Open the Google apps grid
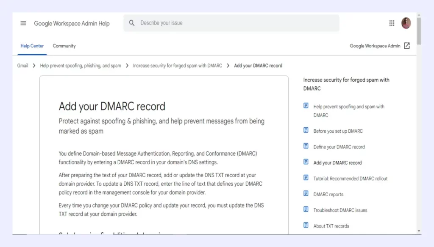The height and width of the screenshot is (247, 434). coord(392,23)
